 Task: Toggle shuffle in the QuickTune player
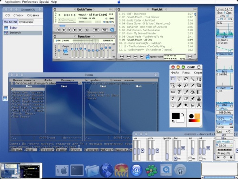(x=96, y=30)
